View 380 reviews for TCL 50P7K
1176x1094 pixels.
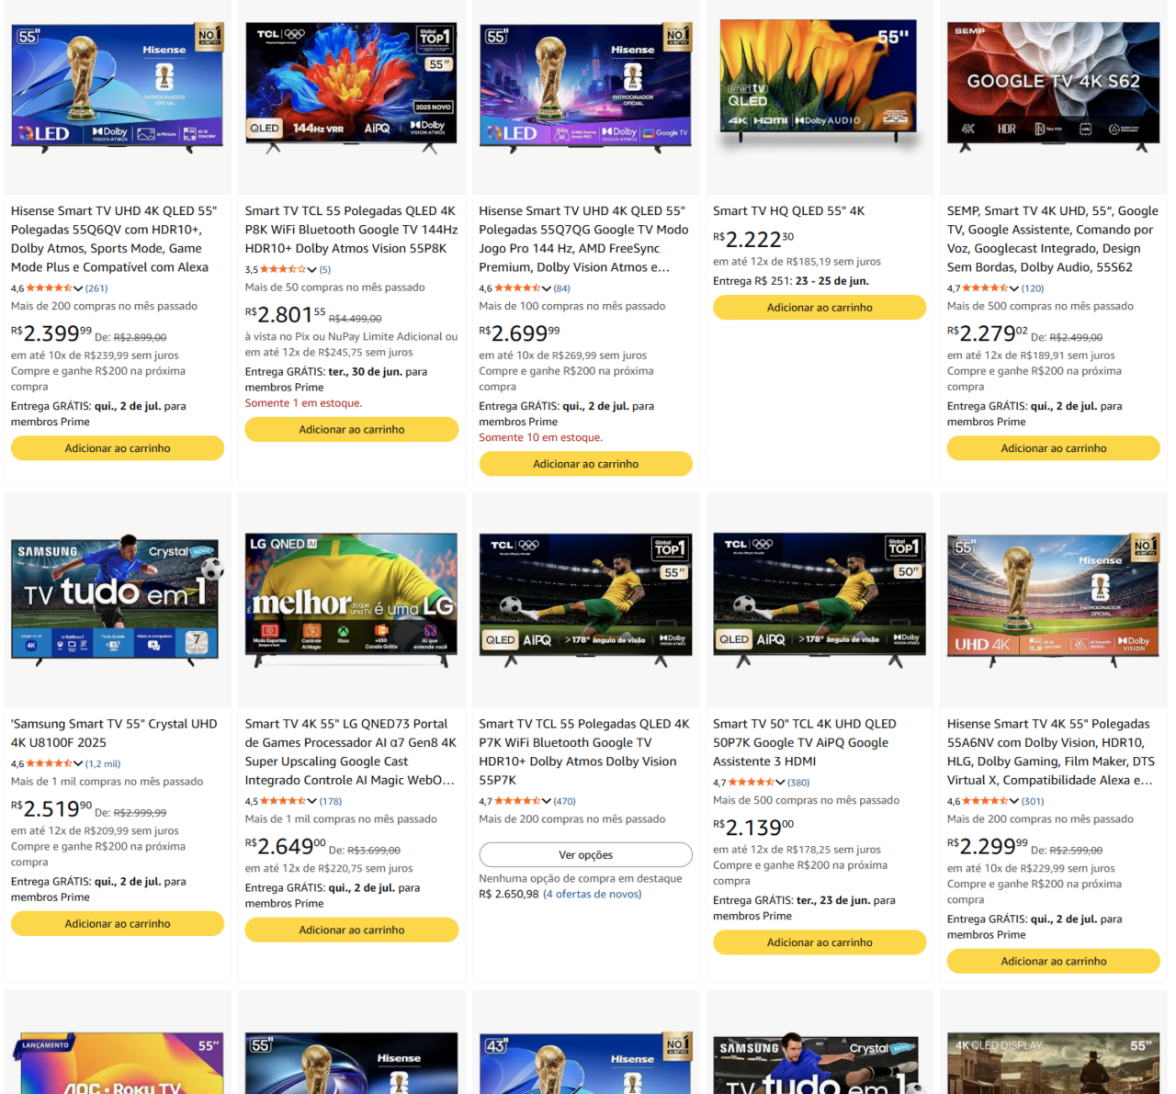[x=798, y=783]
